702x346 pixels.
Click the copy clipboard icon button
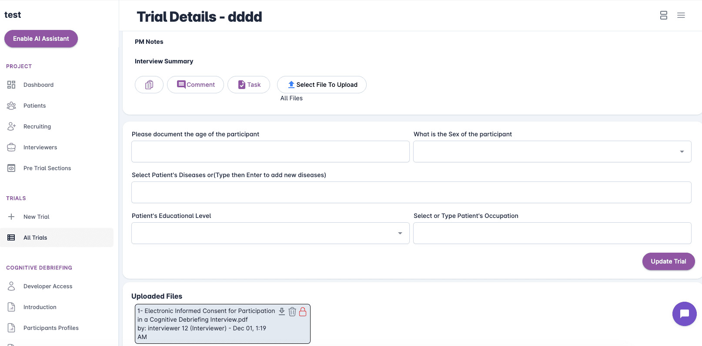click(149, 85)
